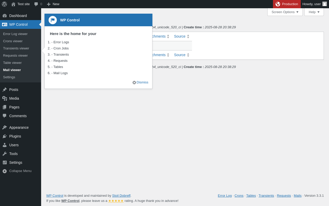Open the Stoil Dobreff footer link
Image resolution: width=329 pixels, height=206 pixels.
click(x=121, y=195)
